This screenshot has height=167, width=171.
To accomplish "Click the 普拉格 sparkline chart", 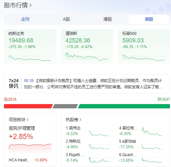I will pyautogui.click(x=154, y=131).
